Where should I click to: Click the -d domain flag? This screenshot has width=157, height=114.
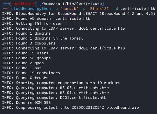coord(116,9)
